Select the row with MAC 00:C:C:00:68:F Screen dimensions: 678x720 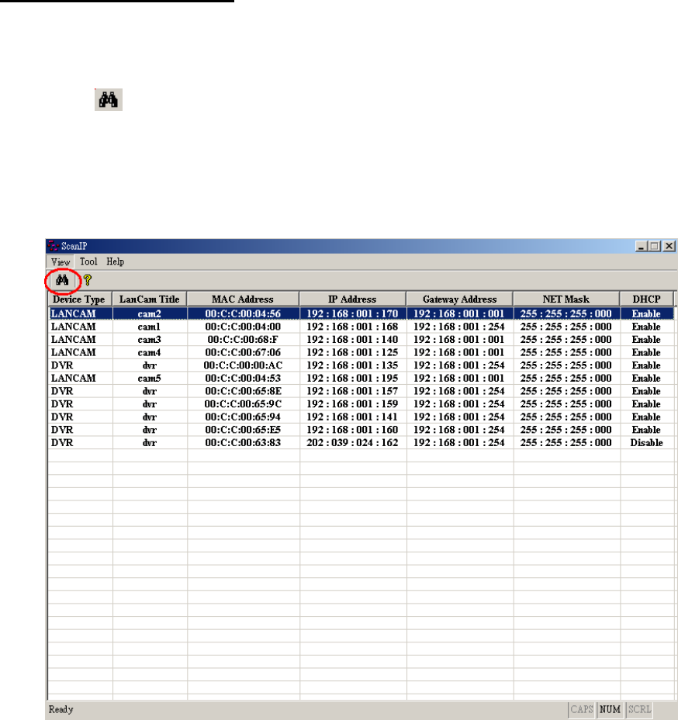click(243, 340)
